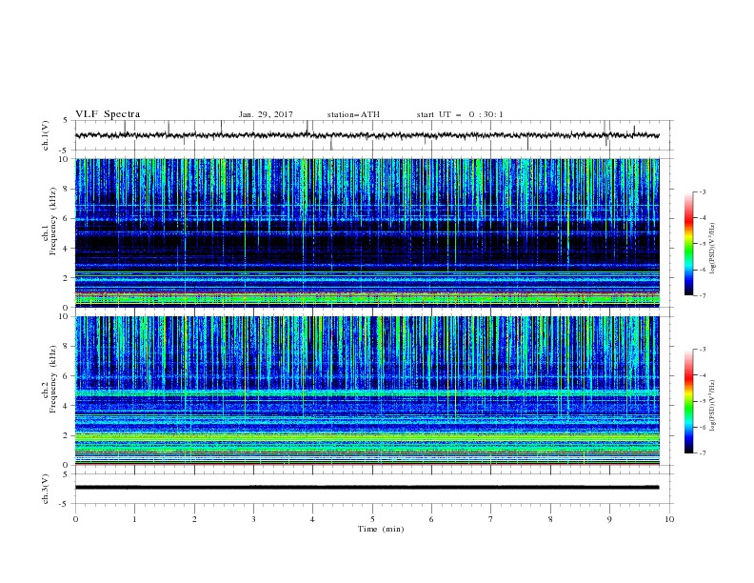Click time axis tick label "4"
Image resolution: width=754 pixels, height=583 pixels.
click(x=312, y=519)
